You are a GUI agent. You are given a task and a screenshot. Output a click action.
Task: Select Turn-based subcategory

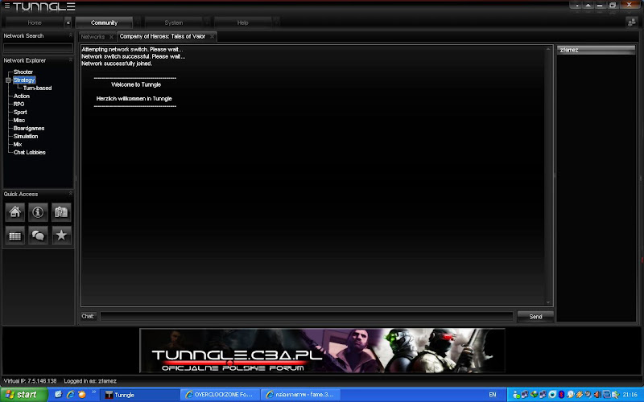[37, 88]
